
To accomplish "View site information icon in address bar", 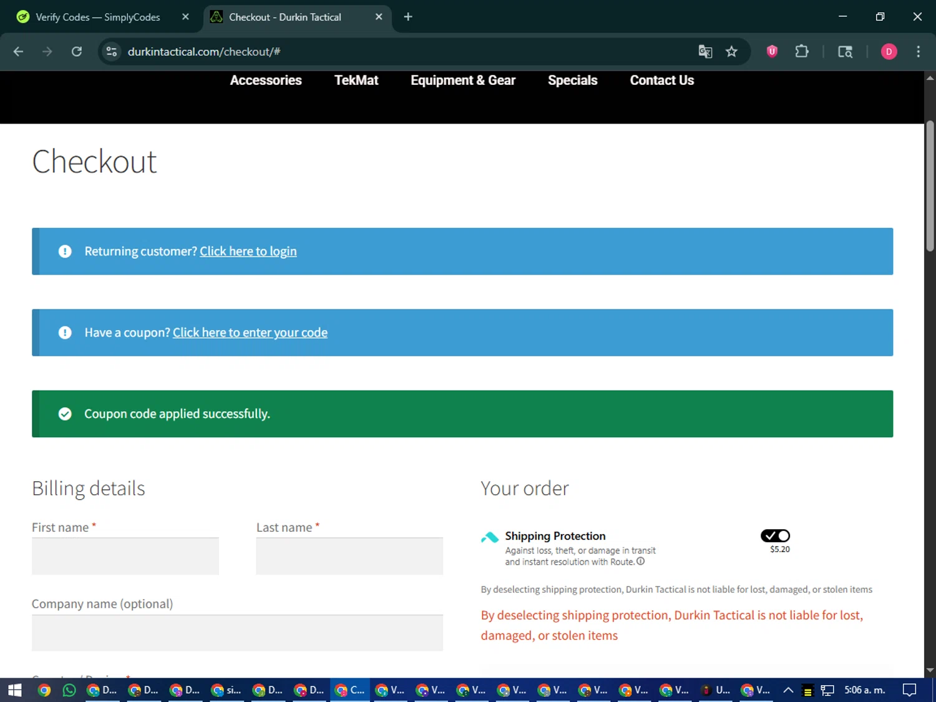I will click(112, 52).
